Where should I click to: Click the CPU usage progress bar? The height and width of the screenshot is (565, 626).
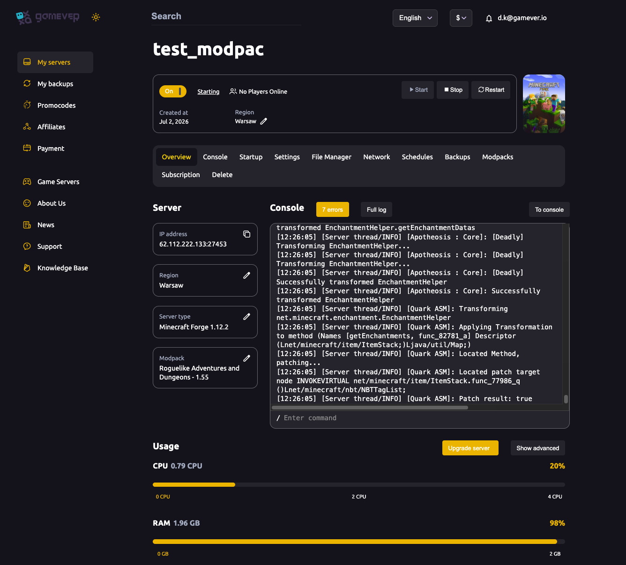(x=359, y=485)
